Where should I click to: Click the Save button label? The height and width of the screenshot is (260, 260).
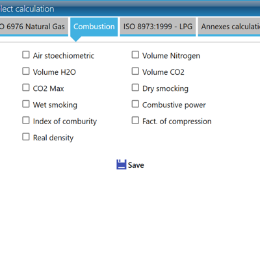(x=136, y=165)
